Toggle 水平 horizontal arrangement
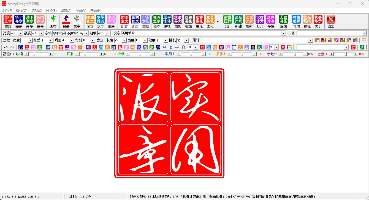Viewport: 369px width, 200px height. pyautogui.click(x=101, y=21)
